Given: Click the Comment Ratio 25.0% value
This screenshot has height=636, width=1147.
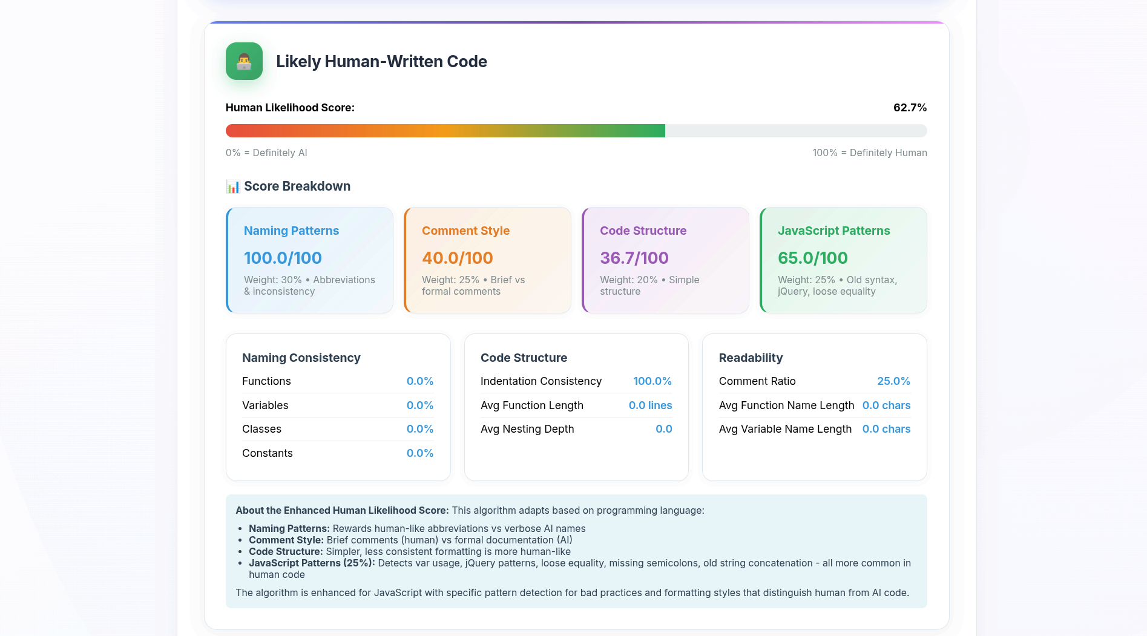Looking at the screenshot, I should point(893,381).
